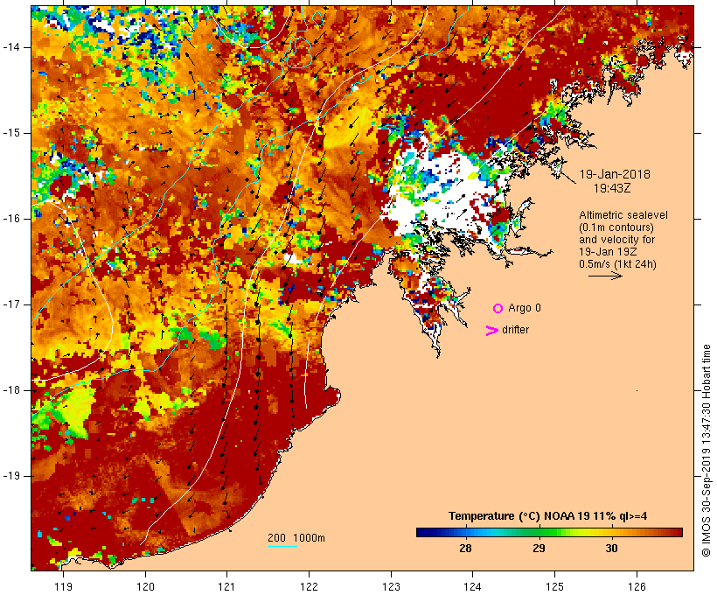Click the 28 label under color bar

465,548
